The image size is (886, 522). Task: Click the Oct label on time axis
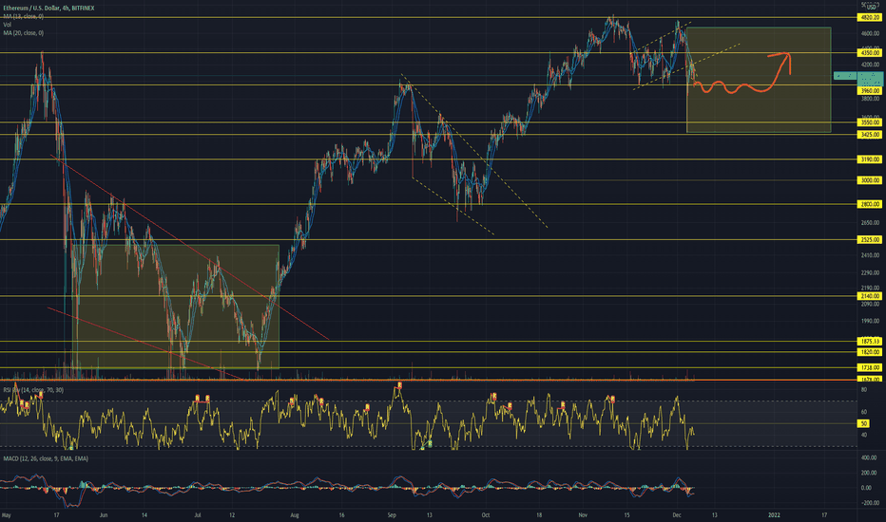[x=485, y=514]
